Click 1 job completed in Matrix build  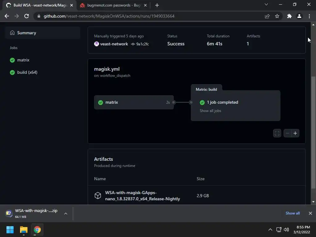click(222, 102)
